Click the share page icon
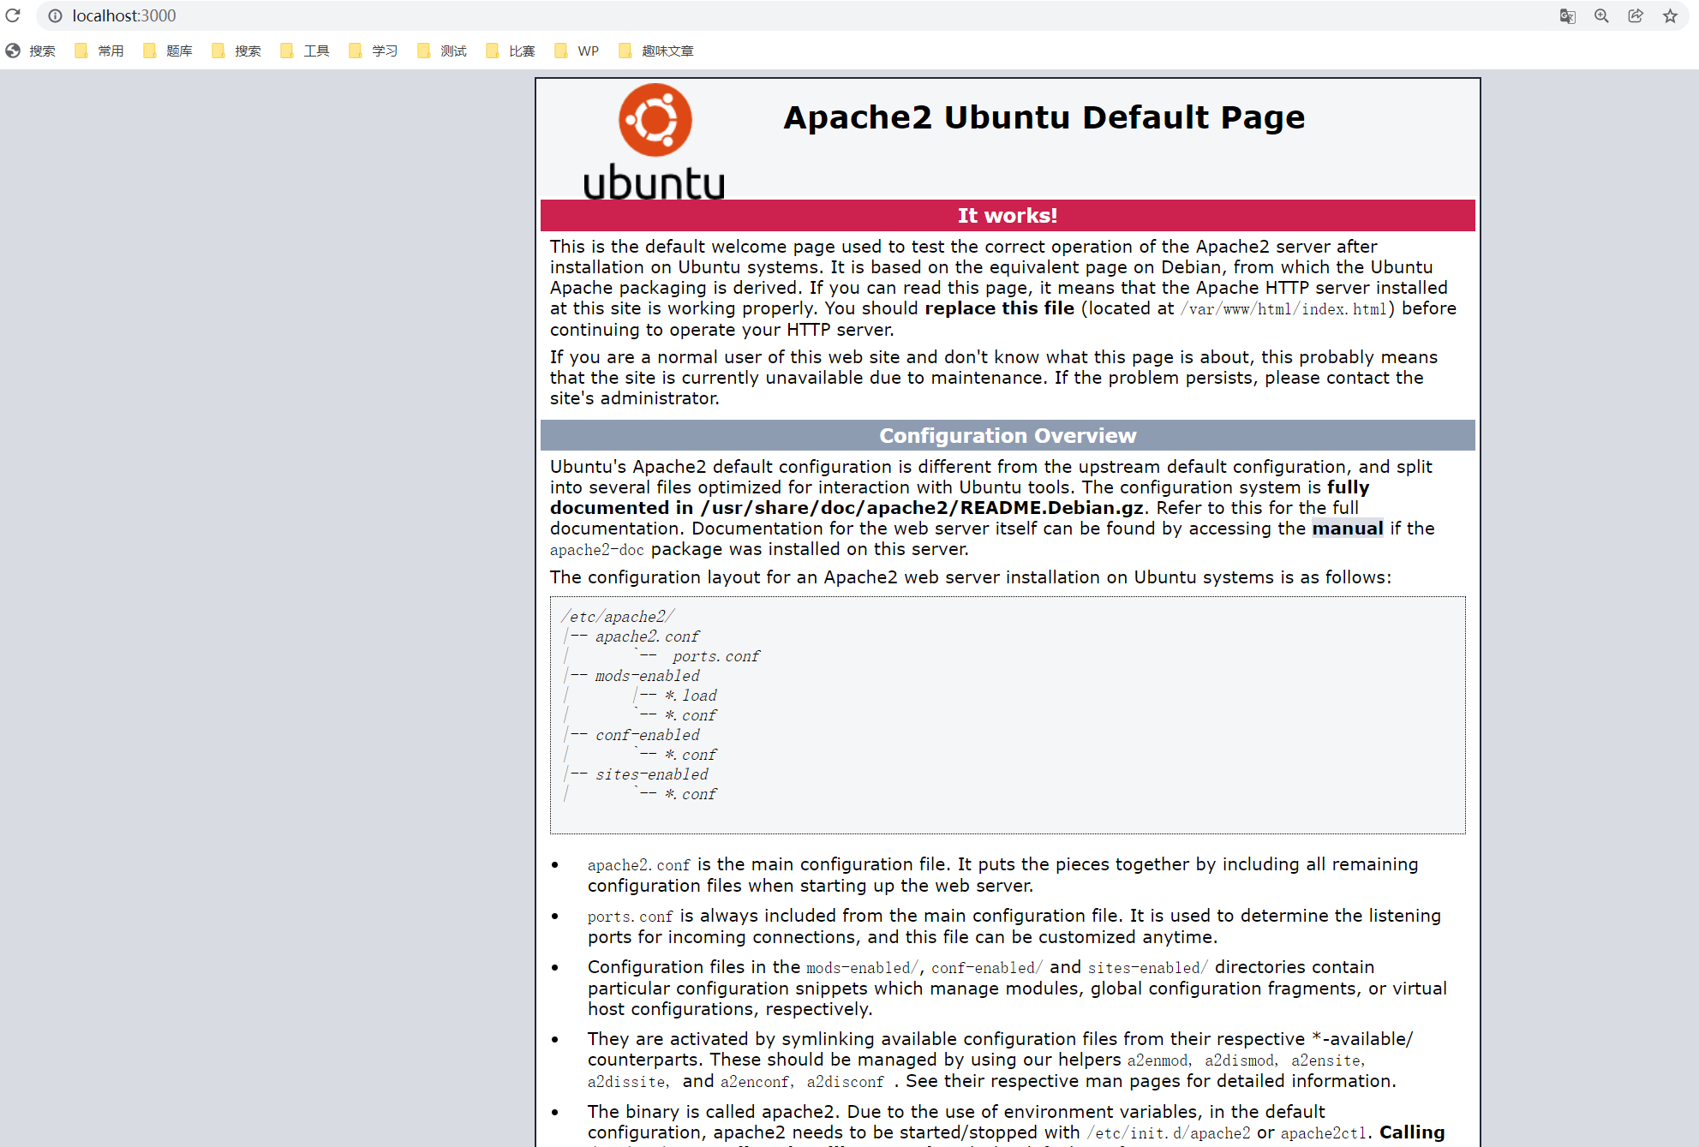 click(x=1636, y=15)
